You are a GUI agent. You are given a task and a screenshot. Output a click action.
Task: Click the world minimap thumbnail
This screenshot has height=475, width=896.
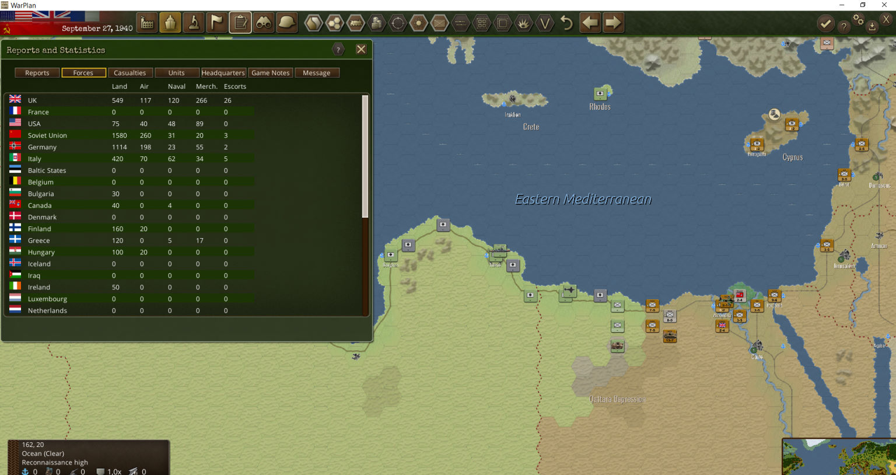pyautogui.click(x=839, y=457)
